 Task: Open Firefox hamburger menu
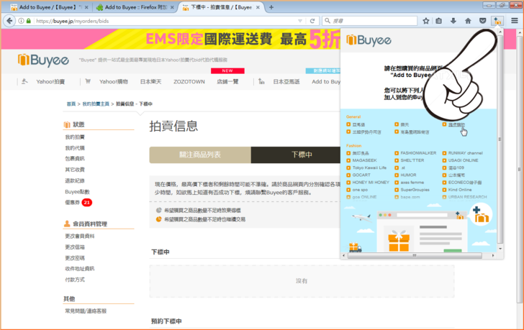click(514, 21)
